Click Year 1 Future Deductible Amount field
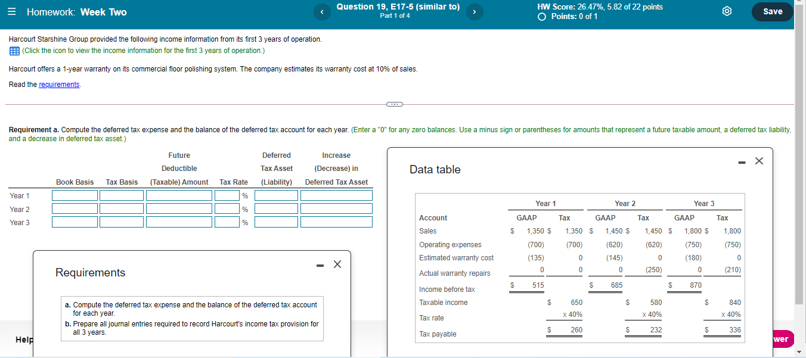Screen dimensions: 806x358 coord(179,195)
